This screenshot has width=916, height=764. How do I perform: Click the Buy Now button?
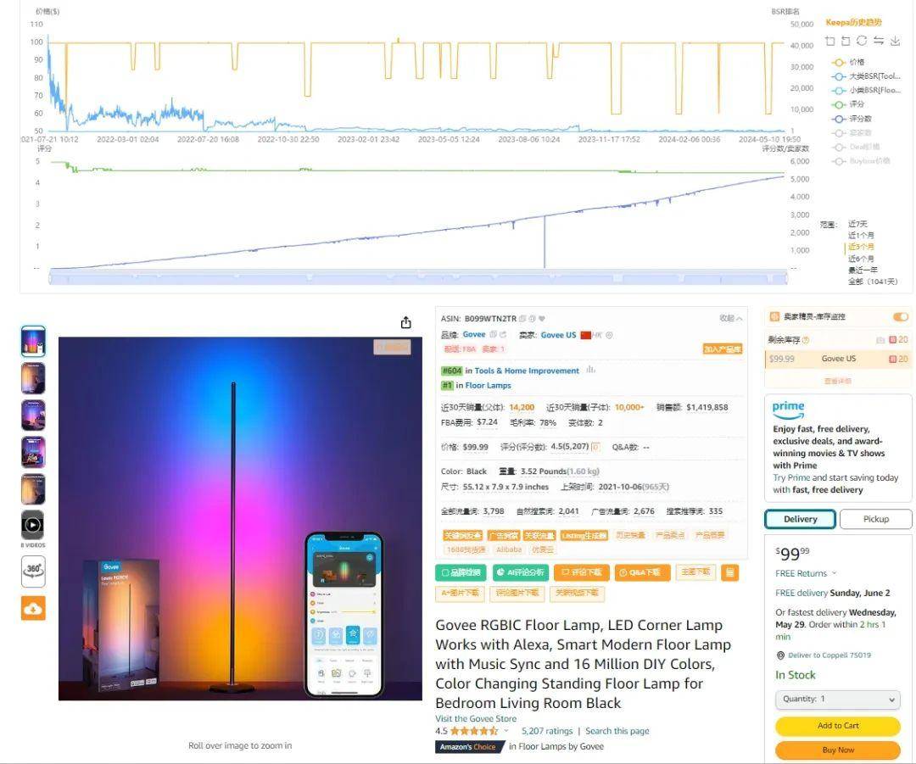click(838, 750)
